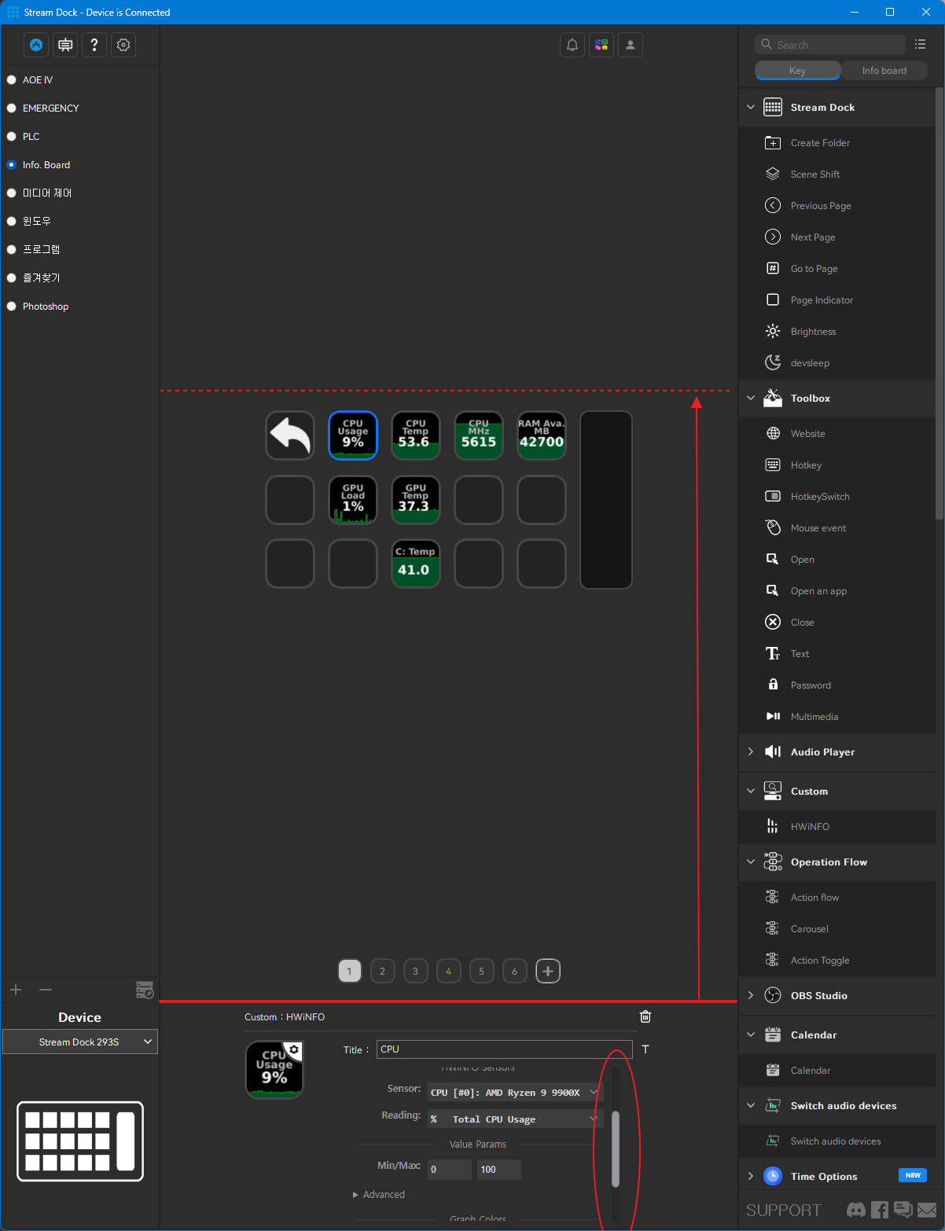Select the Info. Board profile radio button
This screenshot has width=945, height=1231.
point(12,165)
